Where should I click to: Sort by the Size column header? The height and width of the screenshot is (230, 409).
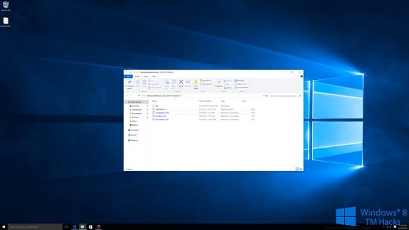[x=244, y=101]
